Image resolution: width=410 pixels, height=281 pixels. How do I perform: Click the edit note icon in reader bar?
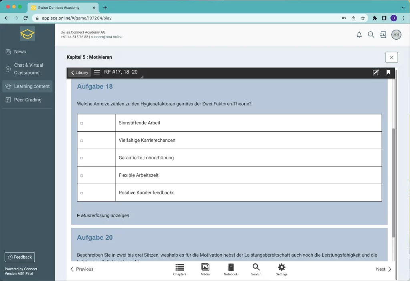pyautogui.click(x=376, y=72)
